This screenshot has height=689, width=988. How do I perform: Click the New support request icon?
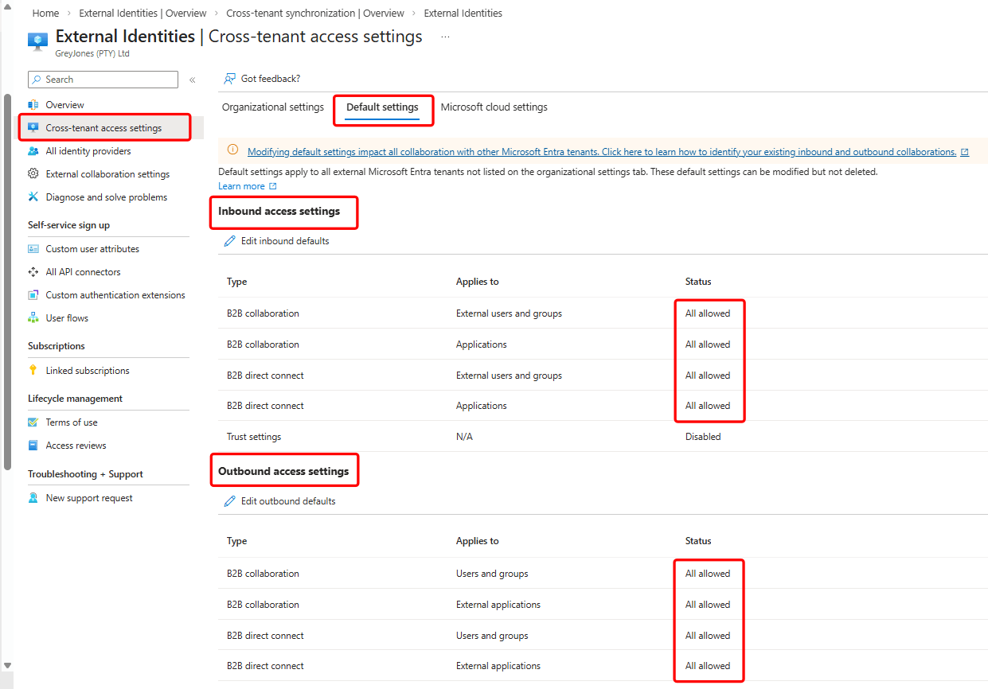pos(33,498)
